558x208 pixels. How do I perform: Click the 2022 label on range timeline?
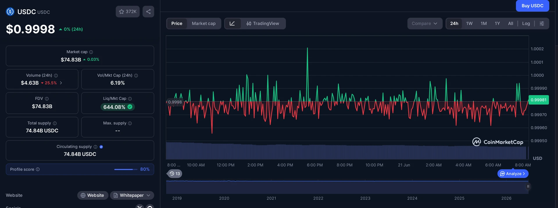tap(318, 198)
